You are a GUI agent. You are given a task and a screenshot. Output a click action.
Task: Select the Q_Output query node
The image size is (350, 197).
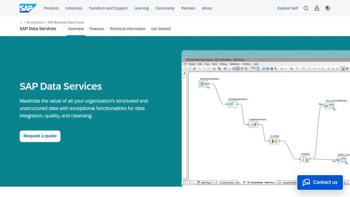274,141
